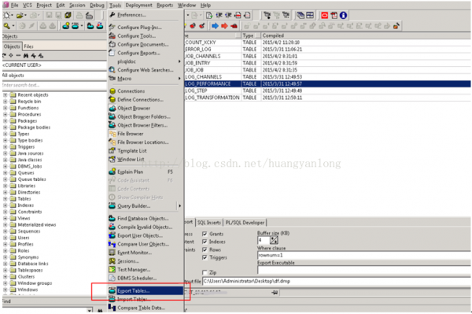Click the PDF manual icon in toolbar
Screen dimensions: 472x314
pos(334,16)
